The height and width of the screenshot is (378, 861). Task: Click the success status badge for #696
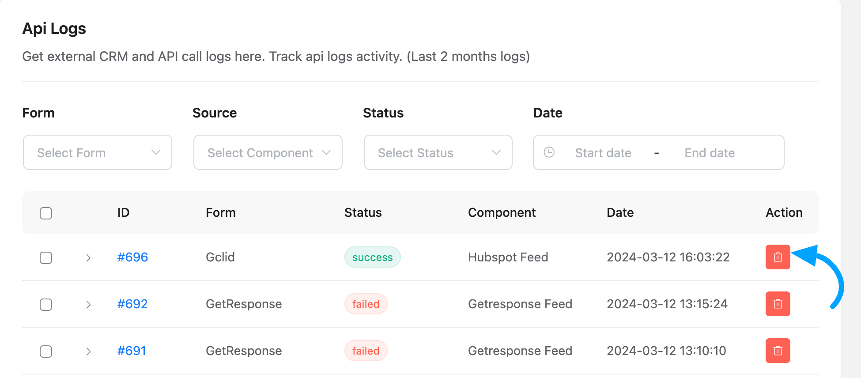(372, 257)
